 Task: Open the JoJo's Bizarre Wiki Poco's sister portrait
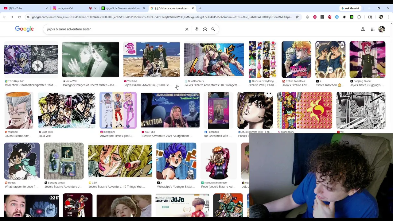(255, 110)
